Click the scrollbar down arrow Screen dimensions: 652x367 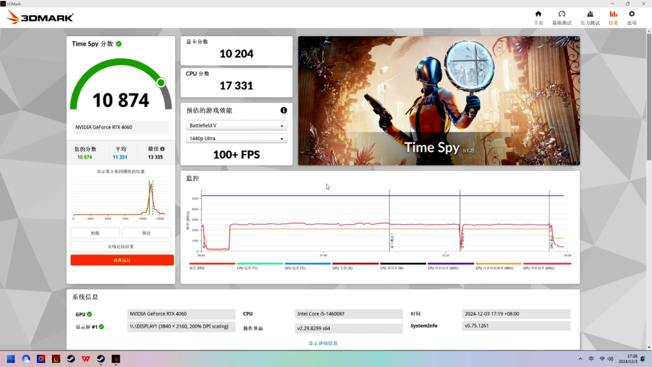click(x=648, y=348)
